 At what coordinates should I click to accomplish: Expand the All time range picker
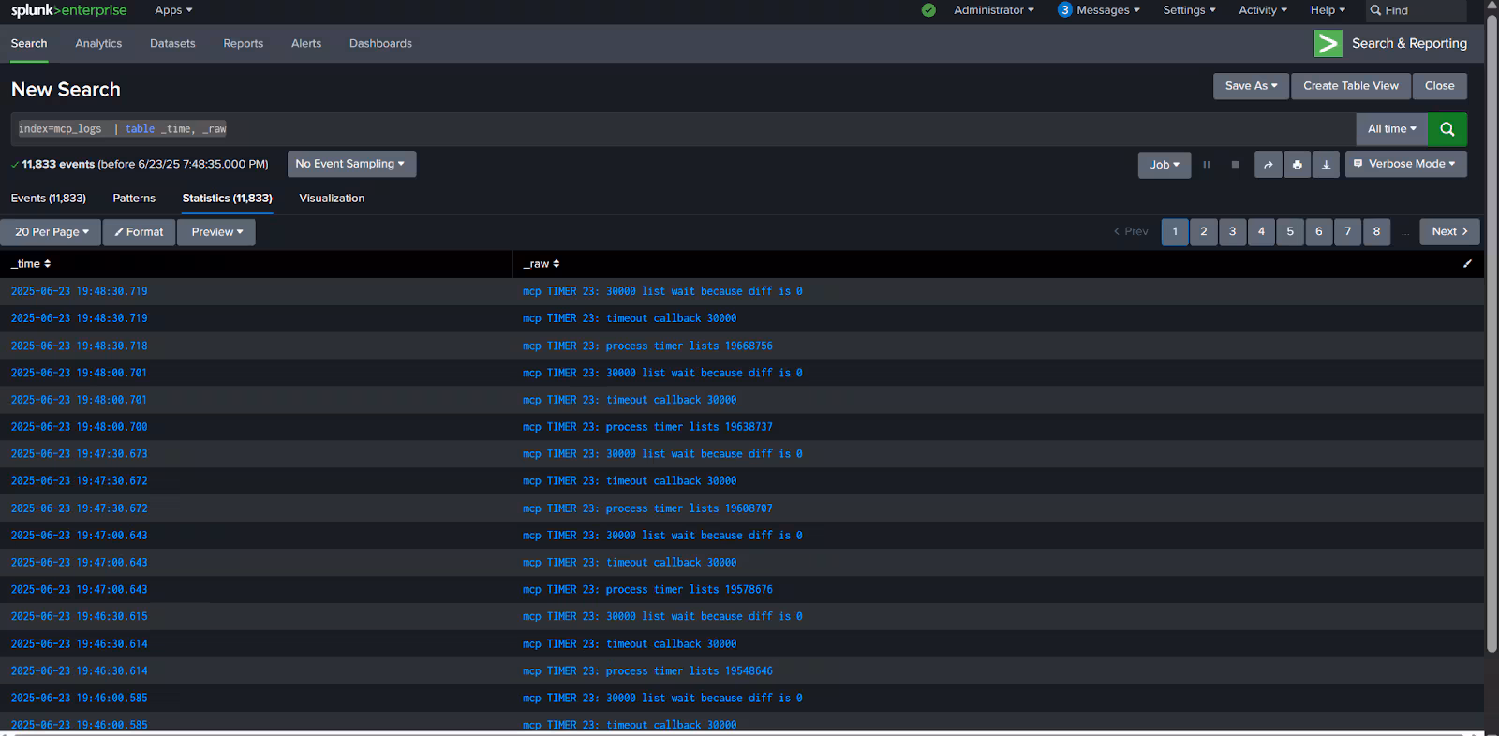pos(1391,129)
